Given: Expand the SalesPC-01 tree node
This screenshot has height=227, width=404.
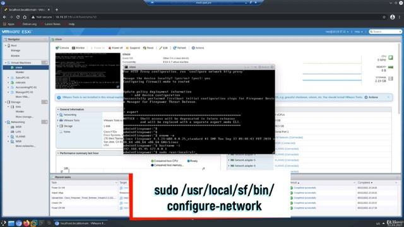Looking at the screenshot, I should pyautogui.click(x=8, y=78).
